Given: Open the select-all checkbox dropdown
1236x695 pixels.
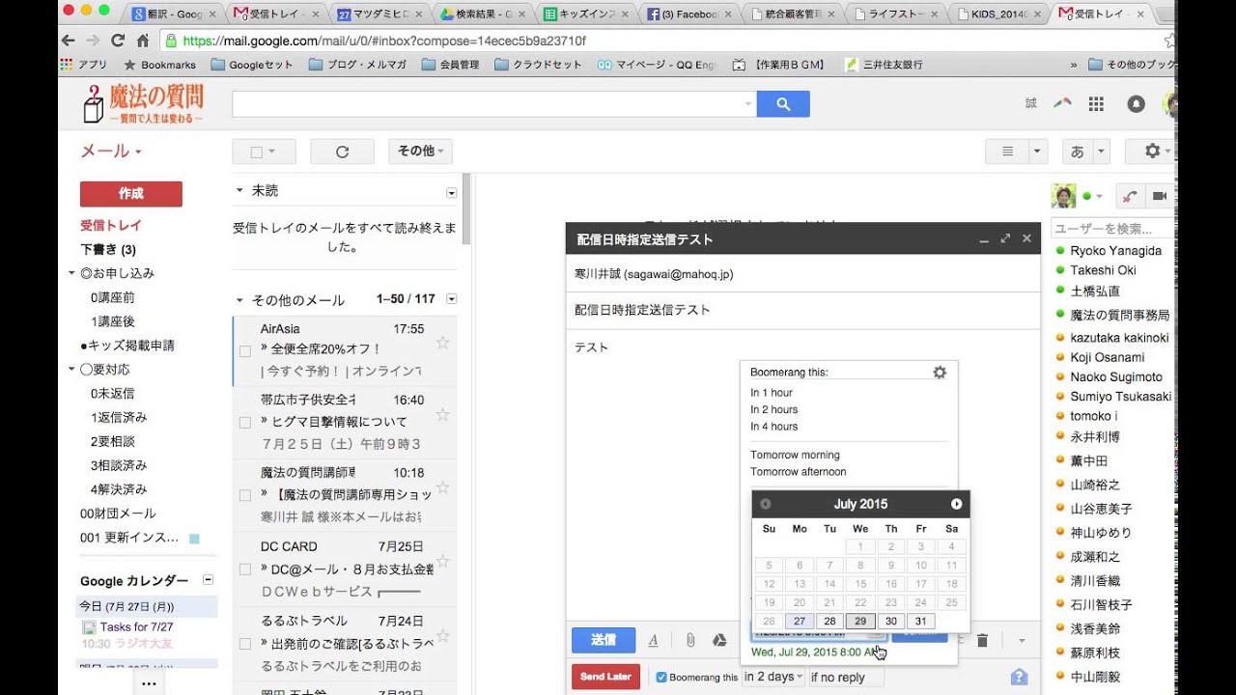Looking at the screenshot, I should point(264,152).
